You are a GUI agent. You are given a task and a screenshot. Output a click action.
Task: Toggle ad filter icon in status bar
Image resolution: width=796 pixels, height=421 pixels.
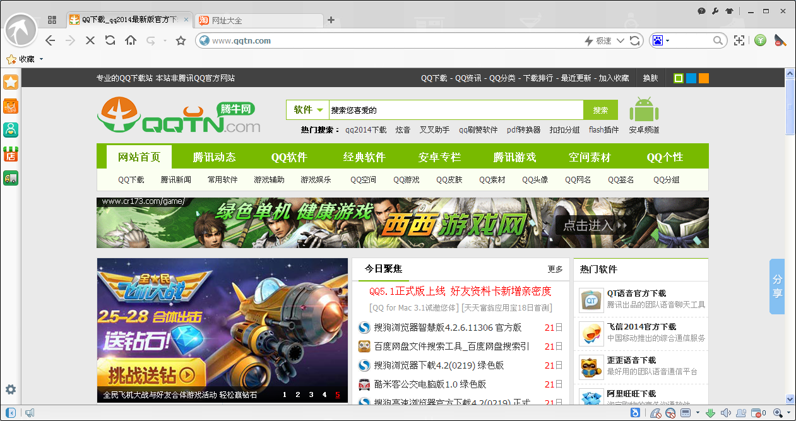pyautogui.click(x=655, y=413)
